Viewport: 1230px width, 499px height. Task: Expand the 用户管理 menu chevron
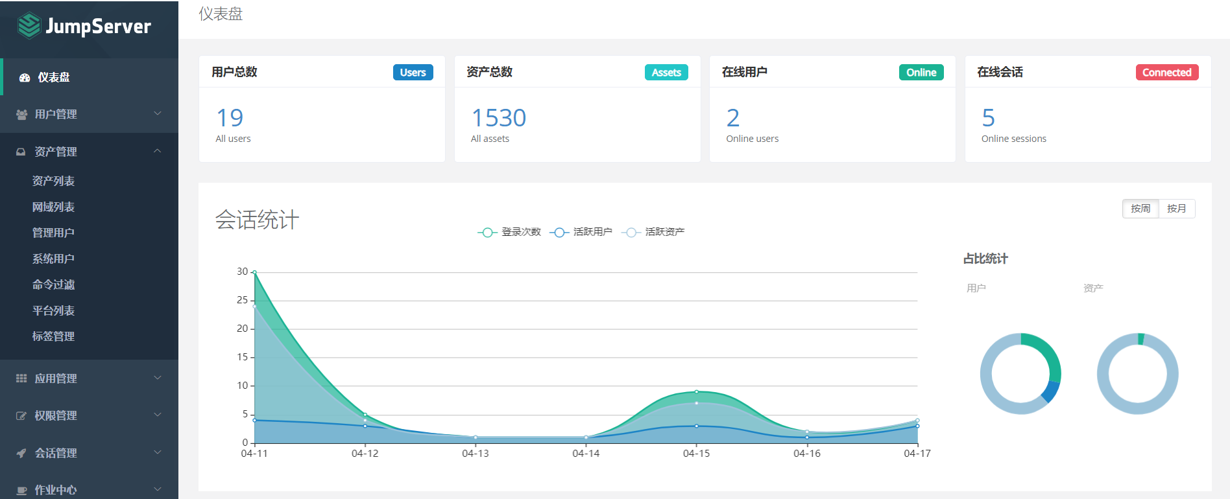(x=158, y=113)
